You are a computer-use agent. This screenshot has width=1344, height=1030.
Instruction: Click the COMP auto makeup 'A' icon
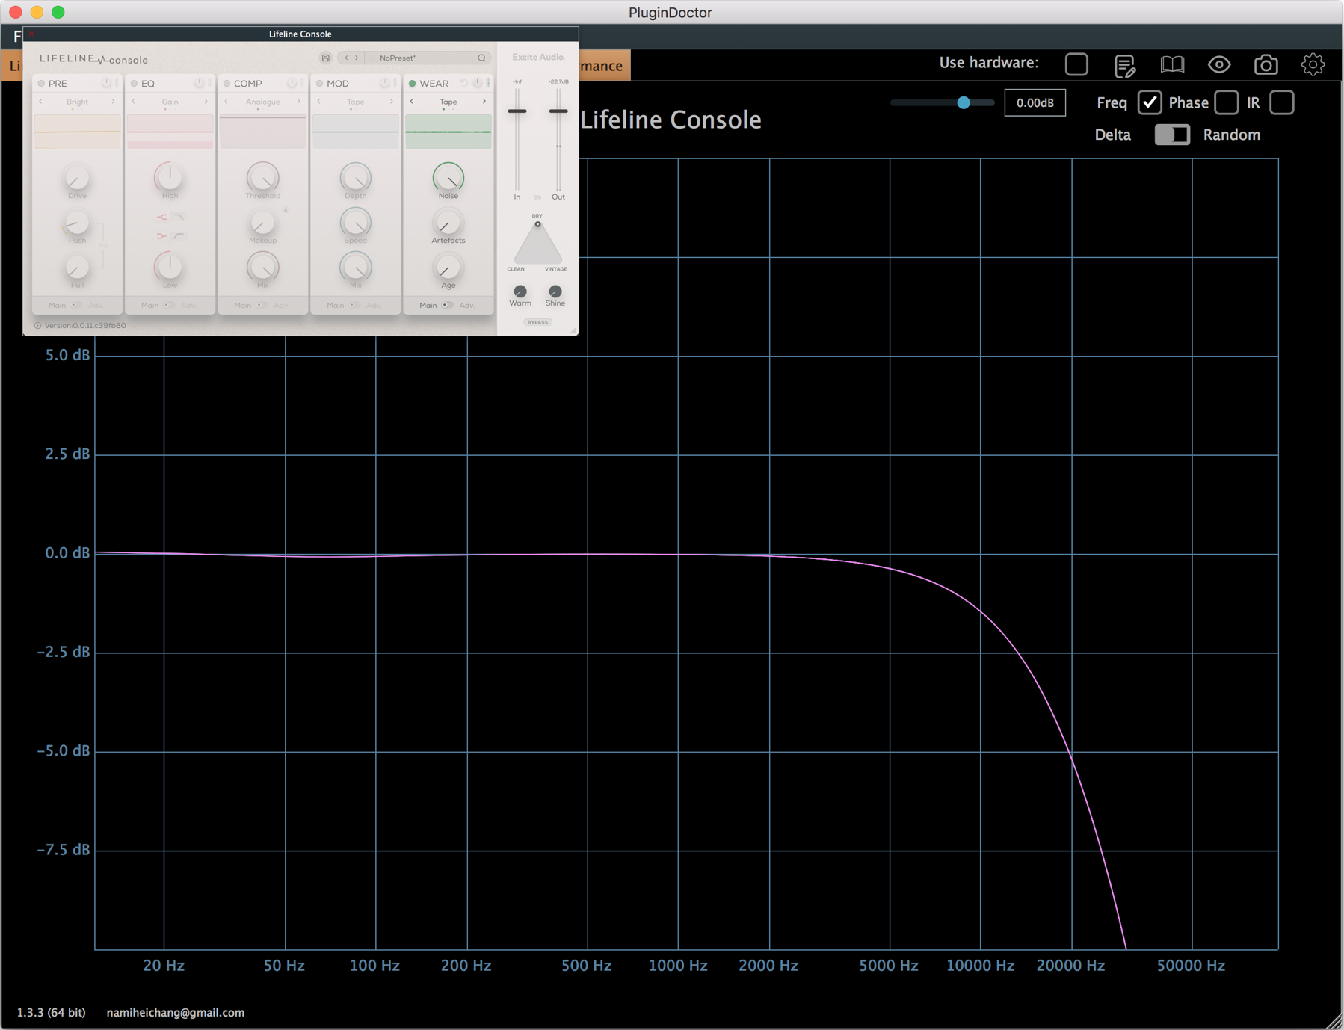tap(286, 210)
